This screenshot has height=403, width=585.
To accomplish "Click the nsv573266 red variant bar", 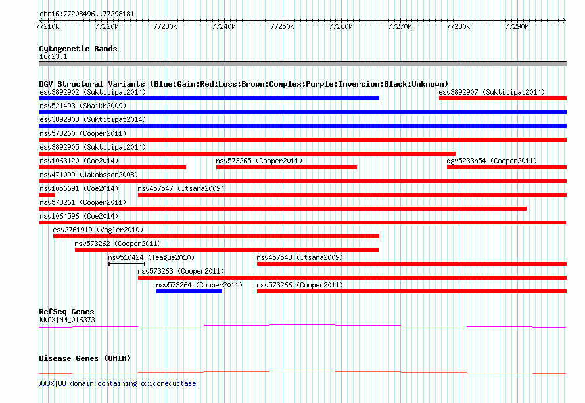I will 411,291.
